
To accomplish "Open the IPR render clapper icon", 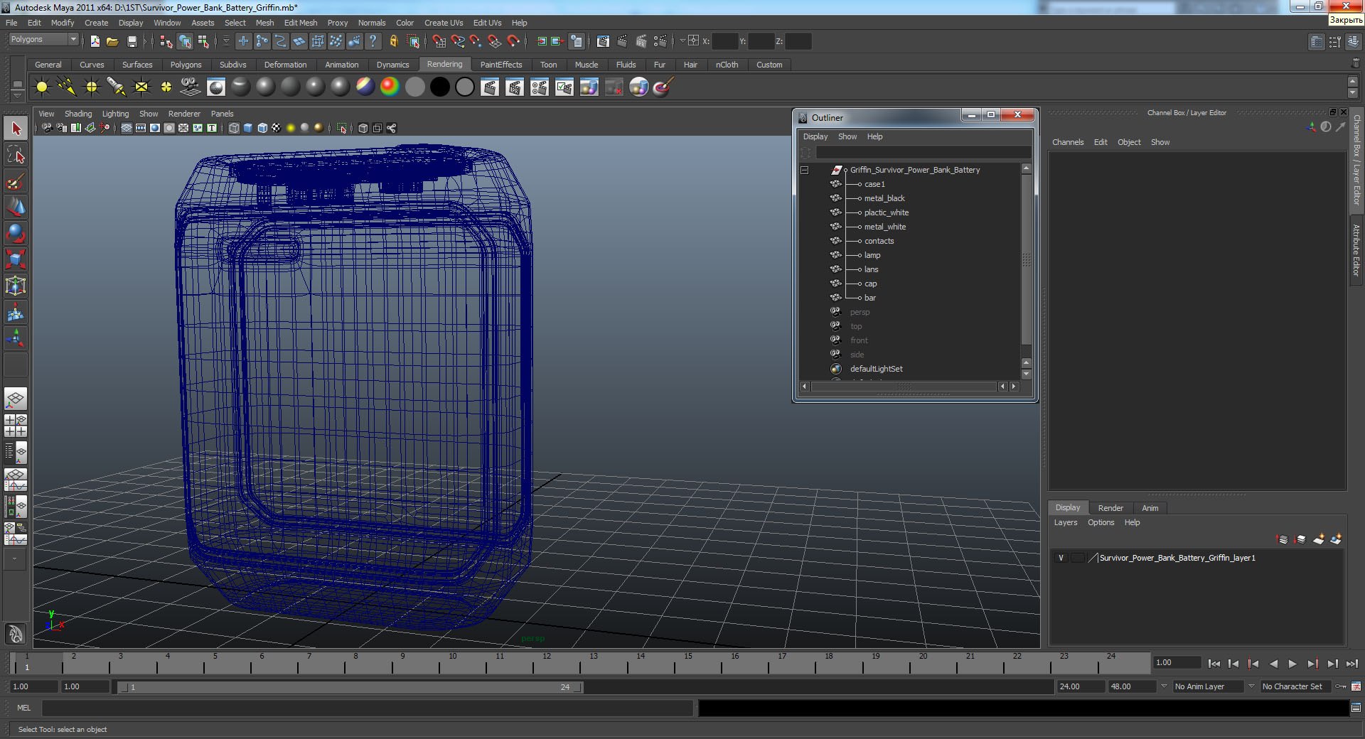I will pos(514,87).
